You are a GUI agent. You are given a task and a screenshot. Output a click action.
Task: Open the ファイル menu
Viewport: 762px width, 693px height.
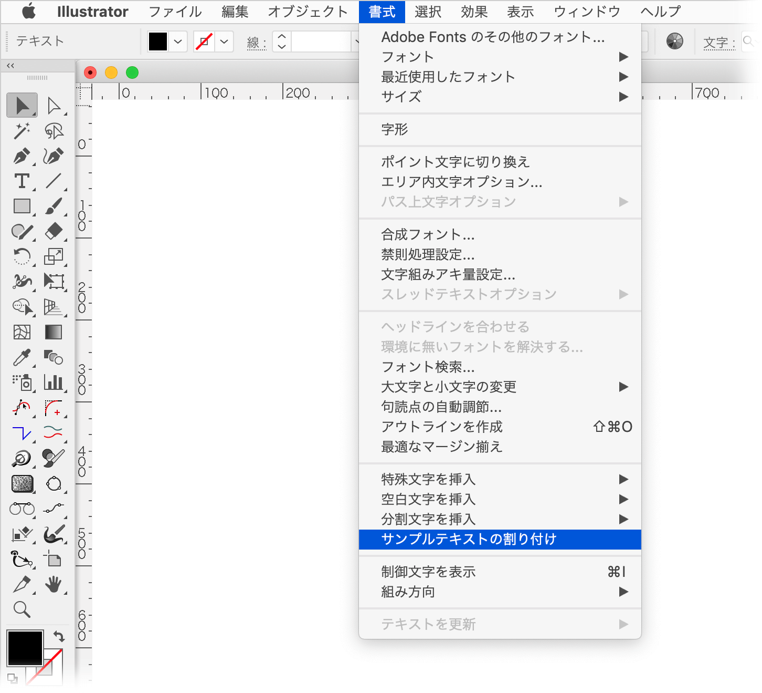[x=175, y=12]
